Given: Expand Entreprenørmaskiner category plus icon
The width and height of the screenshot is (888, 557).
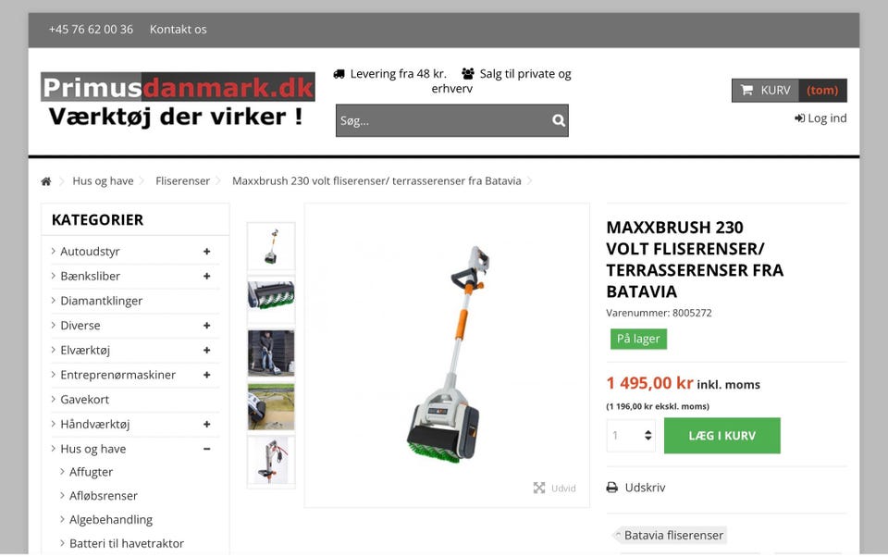Looking at the screenshot, I should pos(206,375).
